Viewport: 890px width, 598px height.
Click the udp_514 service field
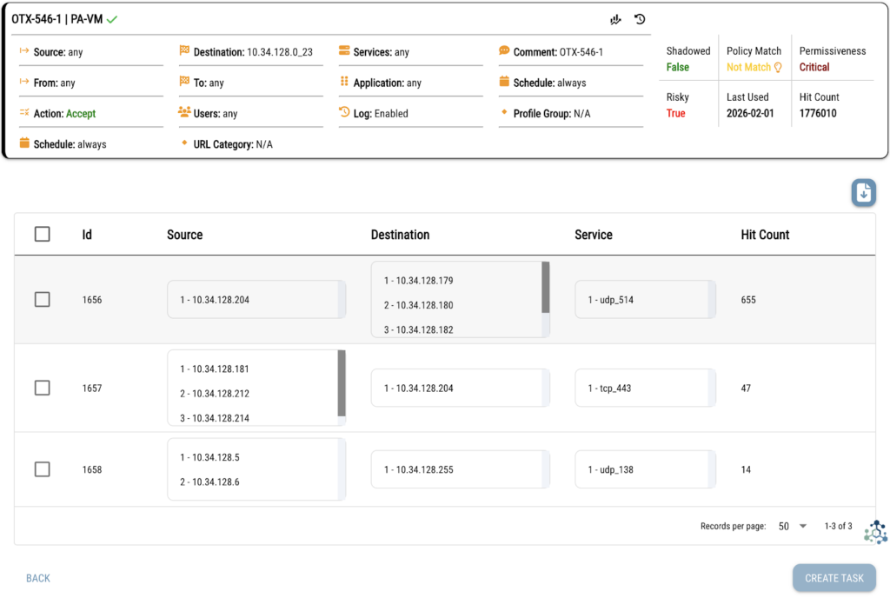645,300
